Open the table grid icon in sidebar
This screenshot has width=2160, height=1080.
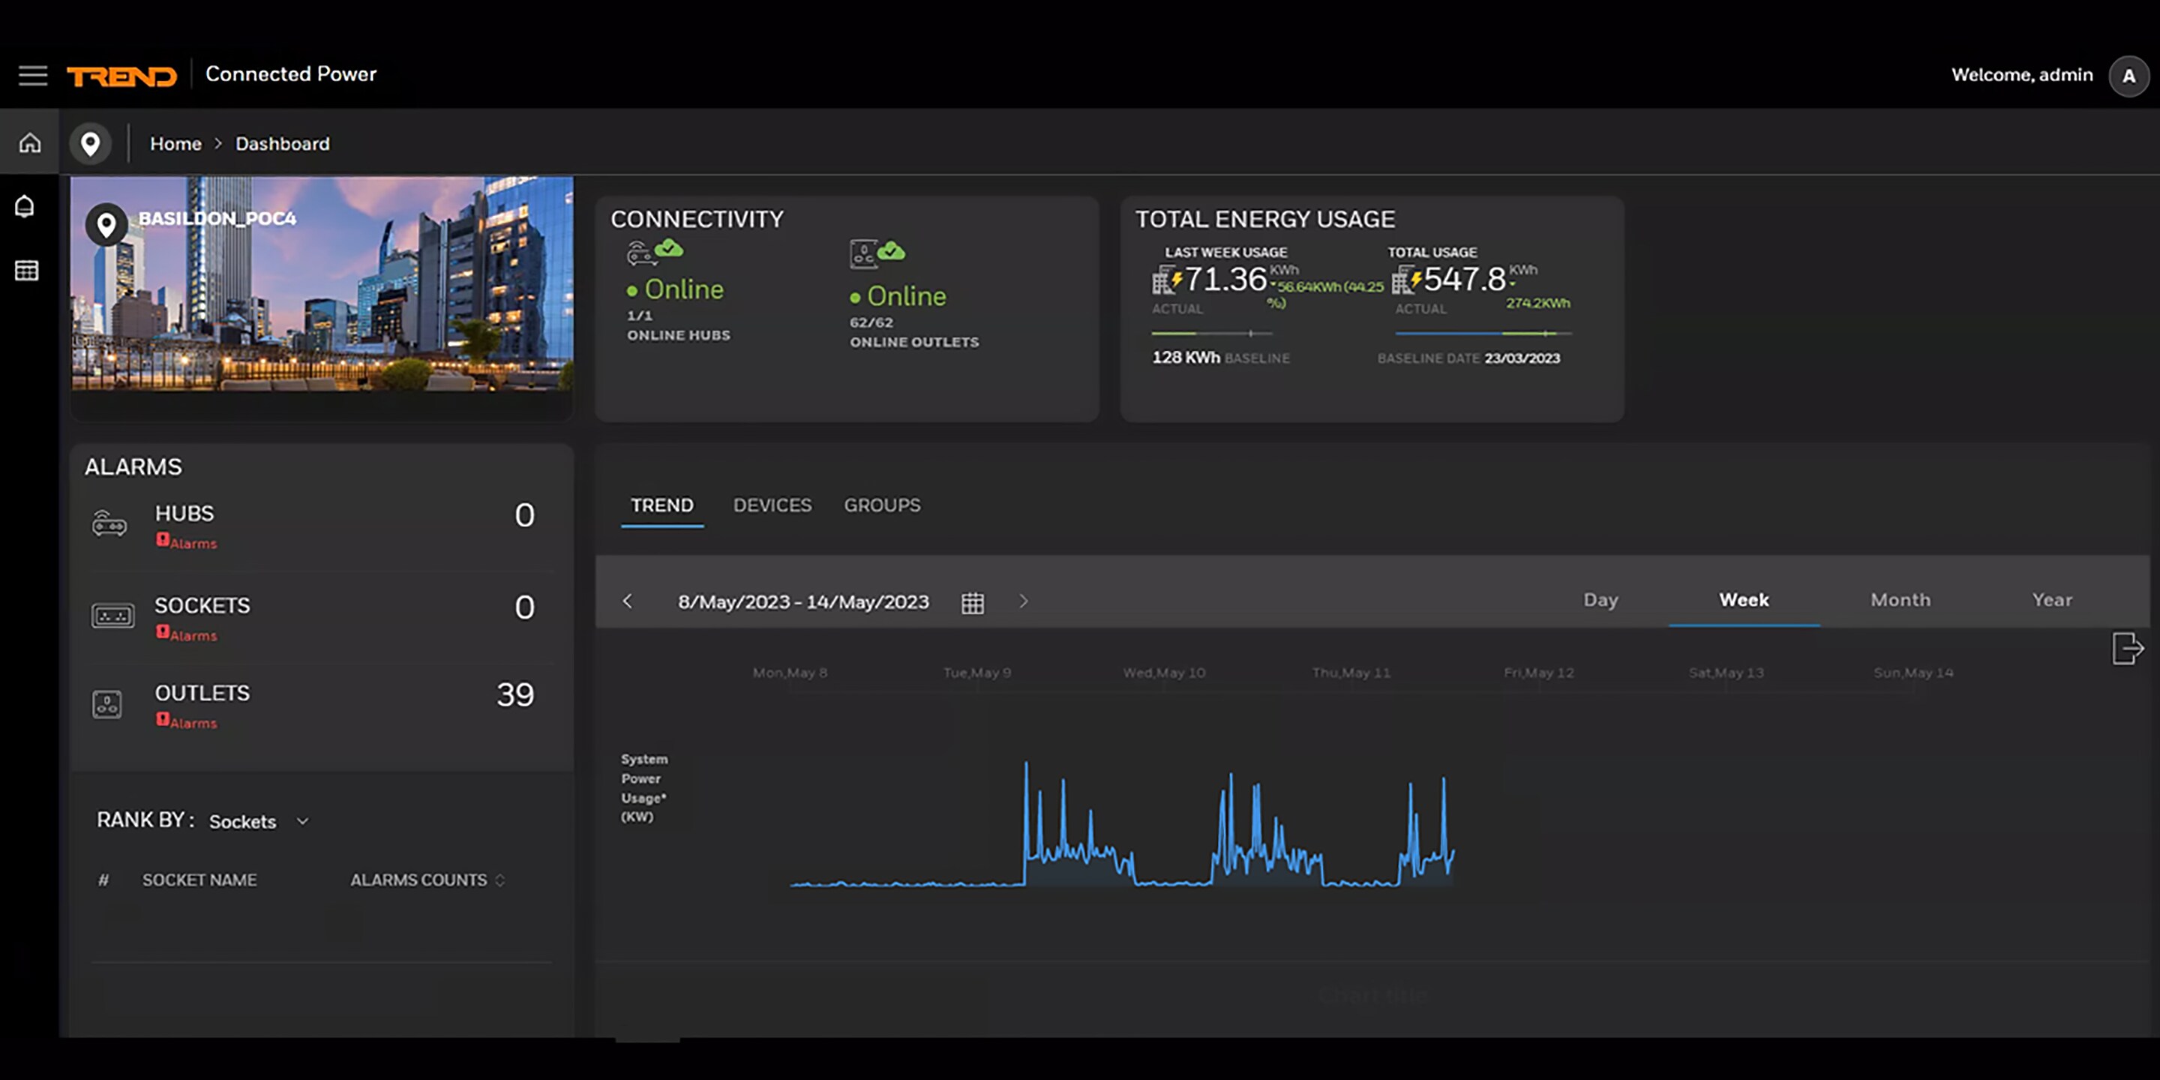pos(27,270)
